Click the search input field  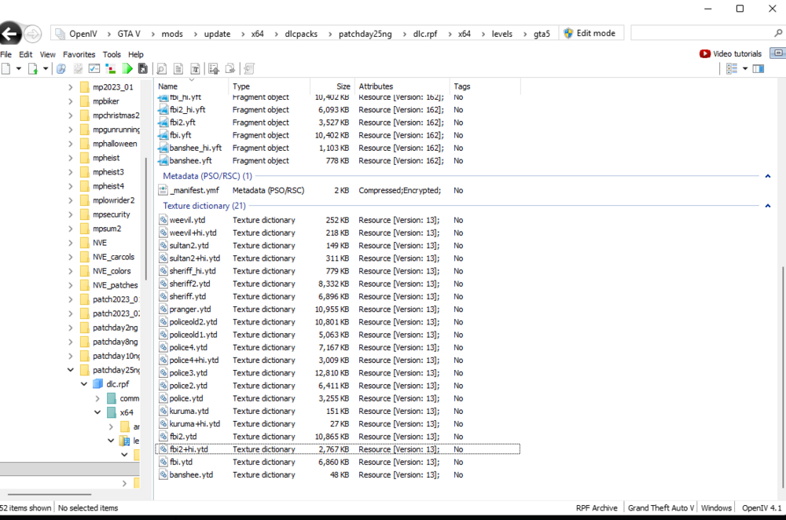pyautogui.click(x=702, y=33)
